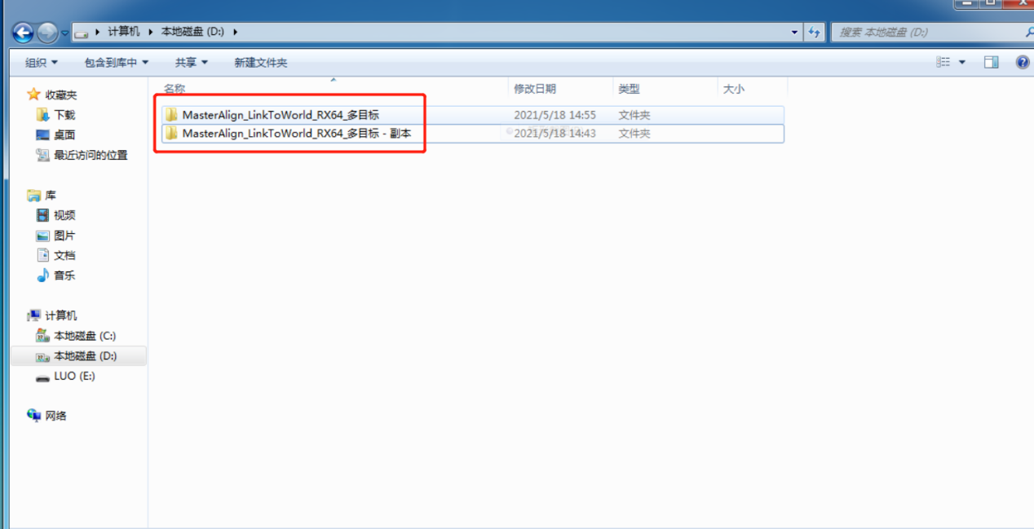Expand the address bar history dropdown
Screen dimensions: 1034x529
click(795, 32)
